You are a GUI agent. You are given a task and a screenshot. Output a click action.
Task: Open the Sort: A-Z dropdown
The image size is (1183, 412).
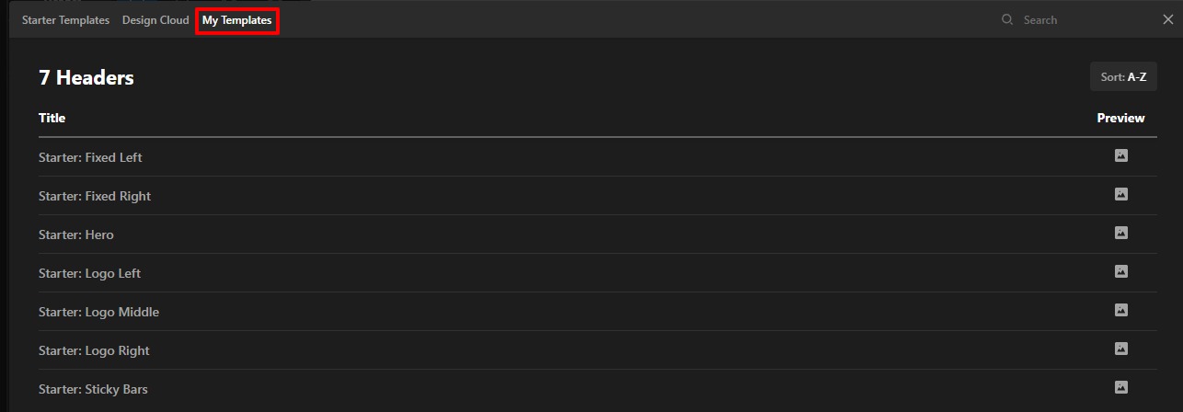1123,77
